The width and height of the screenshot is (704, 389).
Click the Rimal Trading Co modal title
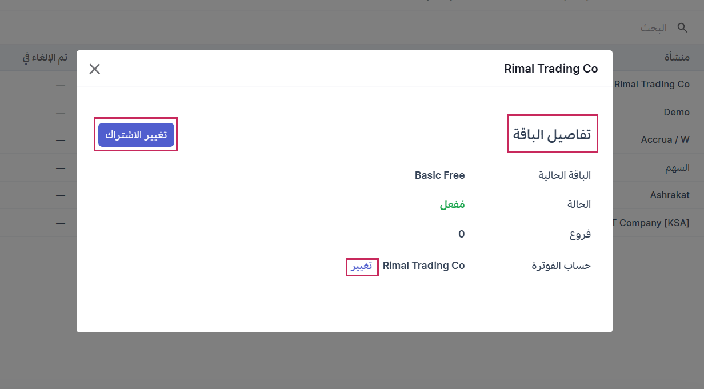coord(550,69)
